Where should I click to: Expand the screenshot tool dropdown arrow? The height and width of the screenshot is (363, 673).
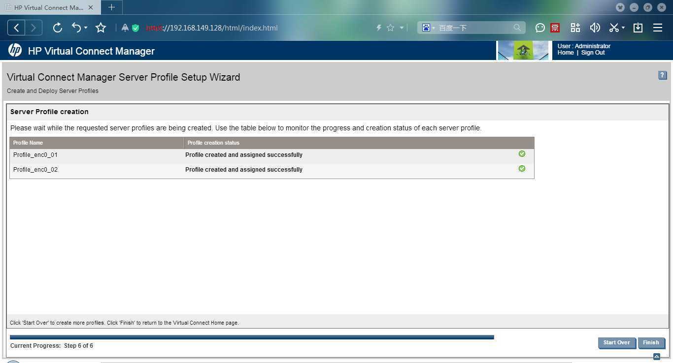click(623, 28)
